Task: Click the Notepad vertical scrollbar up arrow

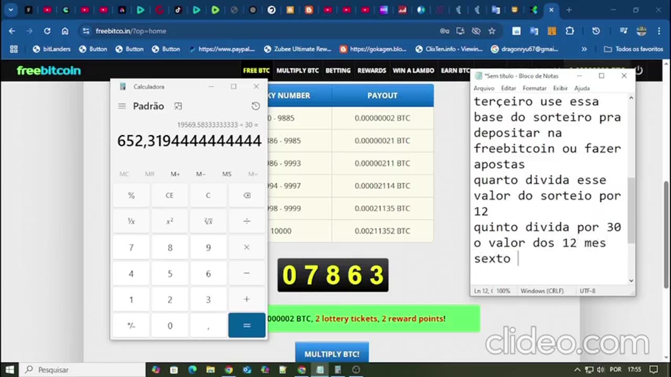Action: pos(631,98)
